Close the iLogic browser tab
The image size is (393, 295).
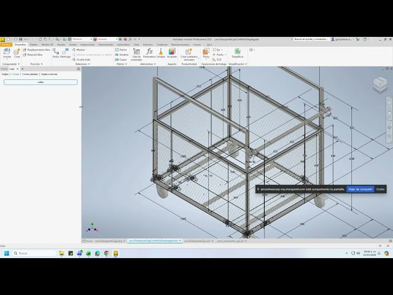pos(18,69)
